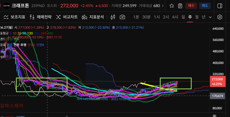230x117 pixels.
Task: Click moving average 480 legend label
Action: click(50, 33)
